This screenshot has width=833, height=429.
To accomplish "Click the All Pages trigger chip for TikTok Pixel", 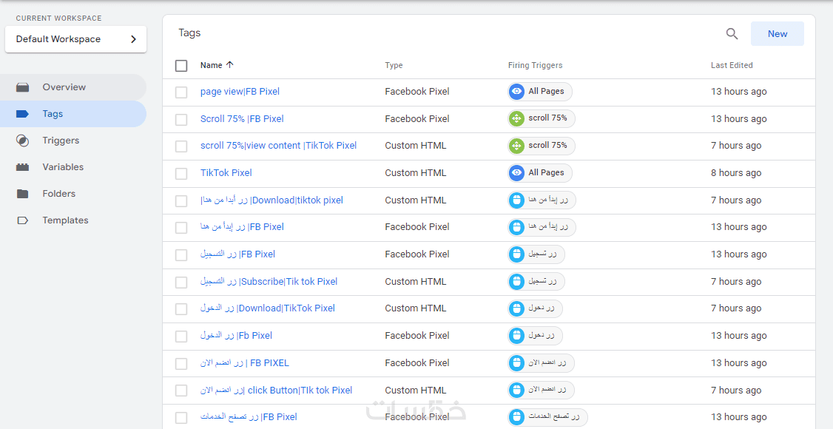I will (x=540, y=173).
